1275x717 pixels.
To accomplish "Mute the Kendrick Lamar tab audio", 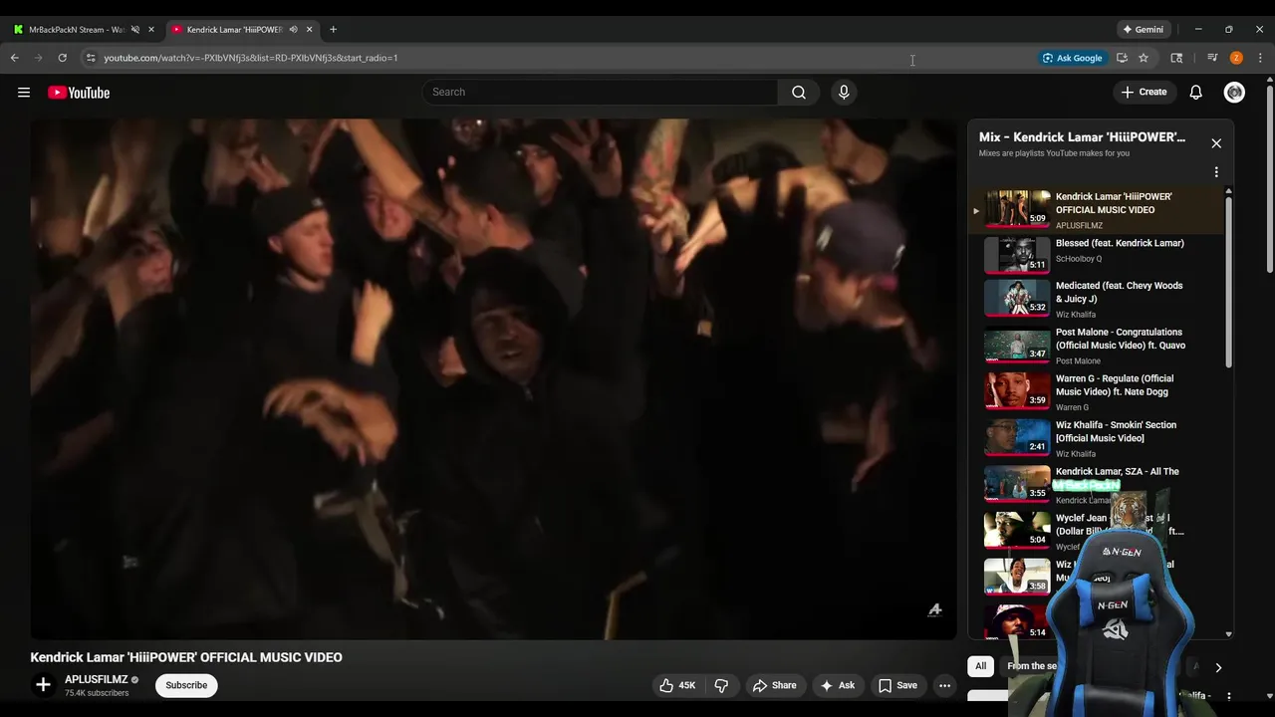I will tap(293, 30).
